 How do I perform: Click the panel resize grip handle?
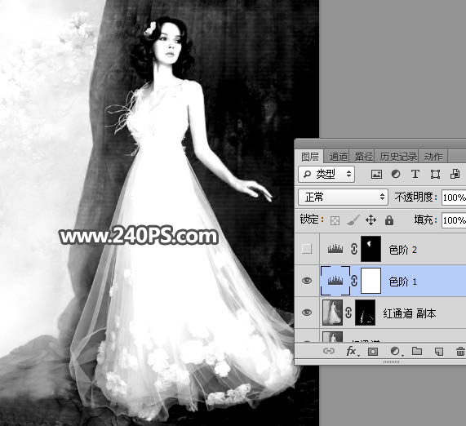(x=391, y=362)
